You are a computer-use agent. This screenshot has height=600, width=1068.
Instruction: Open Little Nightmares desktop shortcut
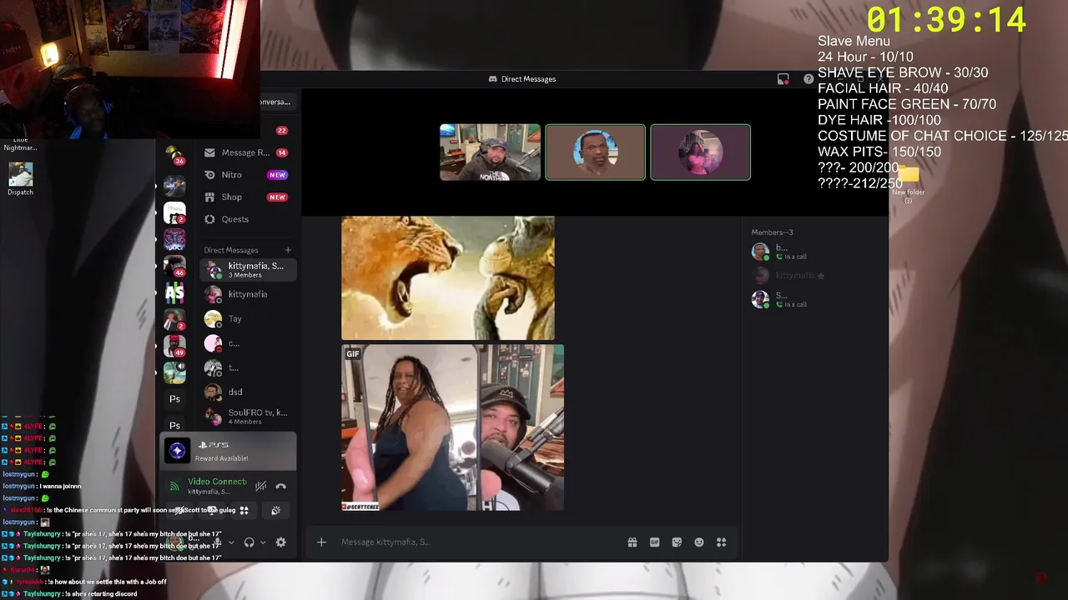[x=20, y=143]
